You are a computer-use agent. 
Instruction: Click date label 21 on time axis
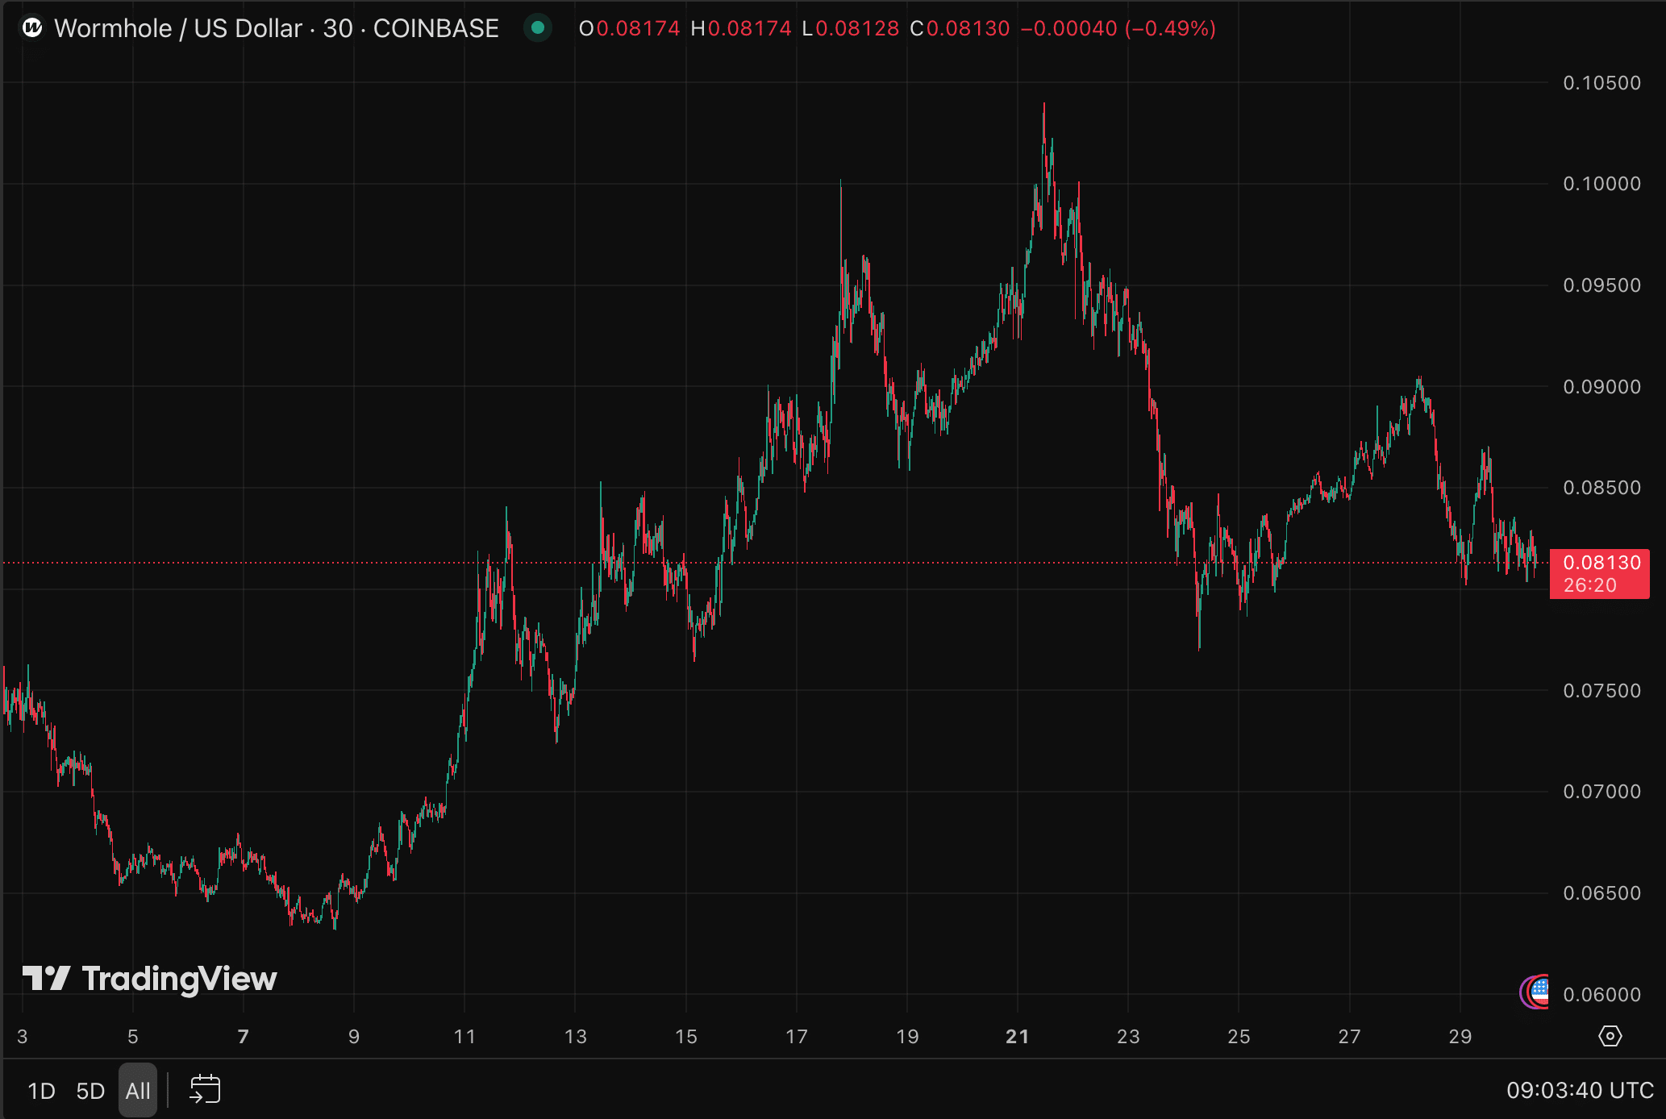[x=1018, y=1037]
